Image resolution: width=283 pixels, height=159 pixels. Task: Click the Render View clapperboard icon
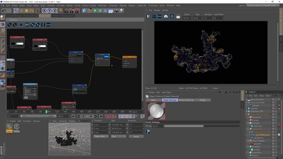pos(66,11)
